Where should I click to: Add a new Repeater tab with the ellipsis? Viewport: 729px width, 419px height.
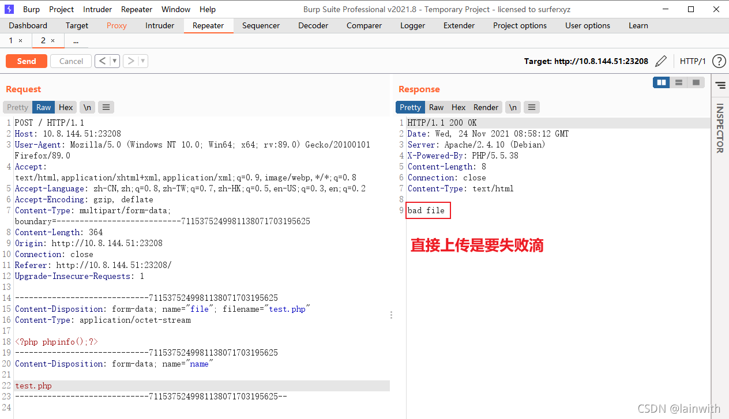(76, 41)
